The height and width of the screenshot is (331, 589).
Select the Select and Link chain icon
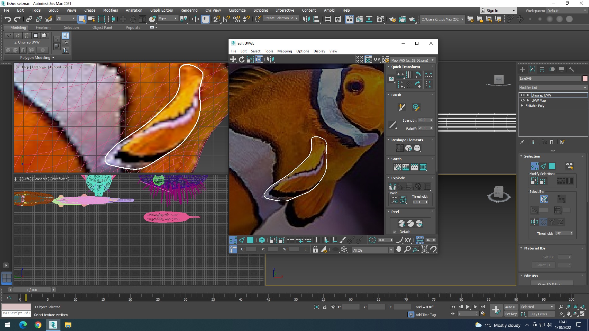tap(29, 19)
